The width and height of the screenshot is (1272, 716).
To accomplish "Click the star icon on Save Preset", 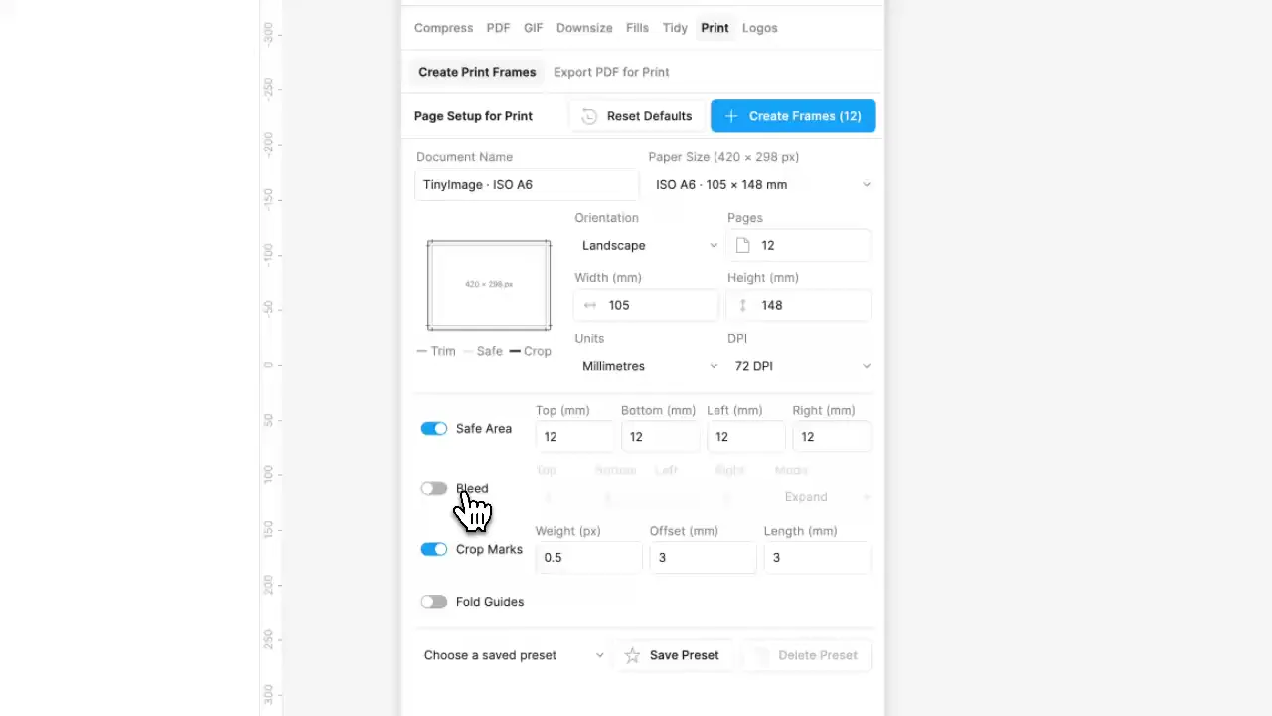I will pyautogui.click(x=632, y=655).
